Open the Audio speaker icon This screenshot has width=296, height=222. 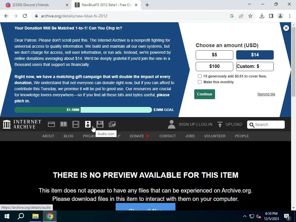[x=88, y=124]
